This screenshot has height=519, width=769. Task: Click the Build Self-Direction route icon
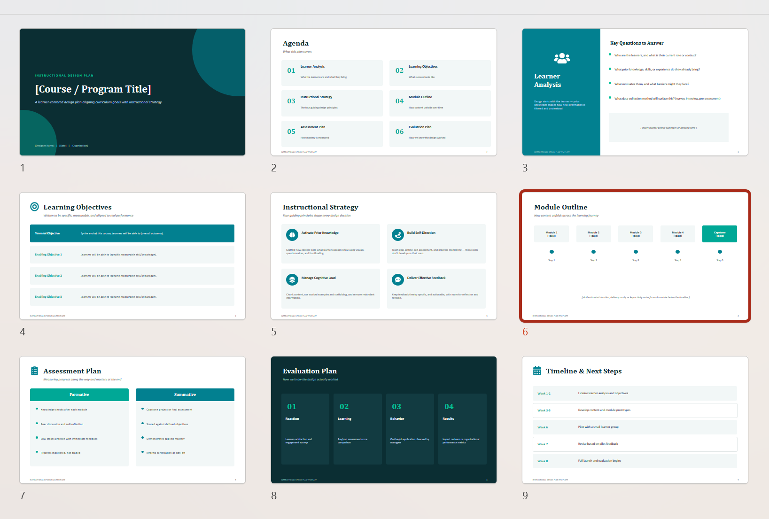tap(398, 234)
